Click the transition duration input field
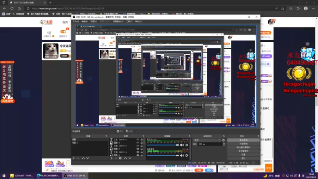The height and width of the screenshot is (179, 318). (x=210, y=144)
